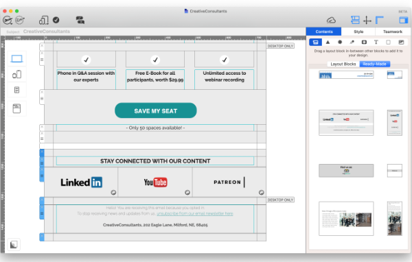Screen dimensions: 412x262
Task: Open the Teamwork tab
Action: 393,32
